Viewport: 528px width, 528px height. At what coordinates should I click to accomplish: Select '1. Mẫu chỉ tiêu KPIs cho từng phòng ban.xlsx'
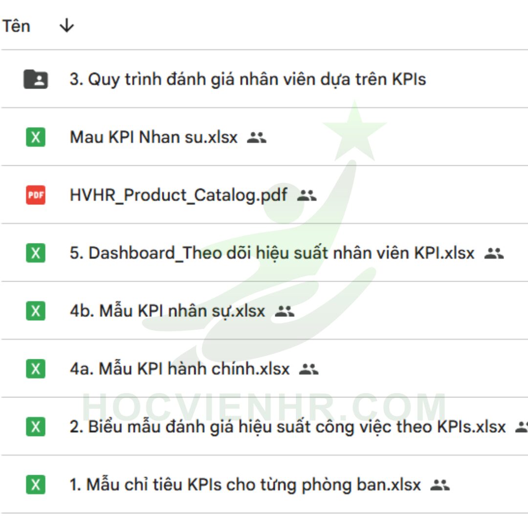pos(245,485)
